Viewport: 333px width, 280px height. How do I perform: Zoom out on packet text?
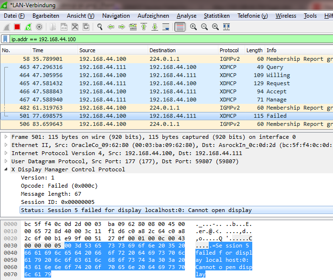(204, 27)
